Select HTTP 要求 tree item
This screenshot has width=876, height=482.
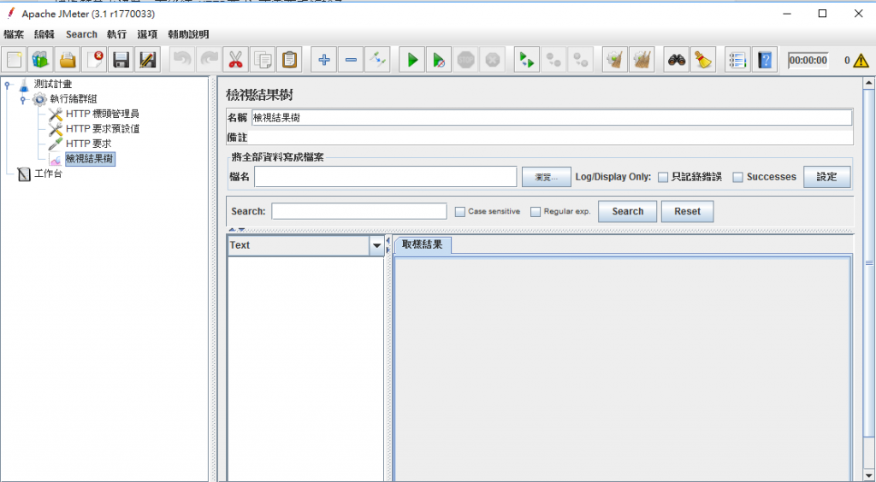[88, 144]
